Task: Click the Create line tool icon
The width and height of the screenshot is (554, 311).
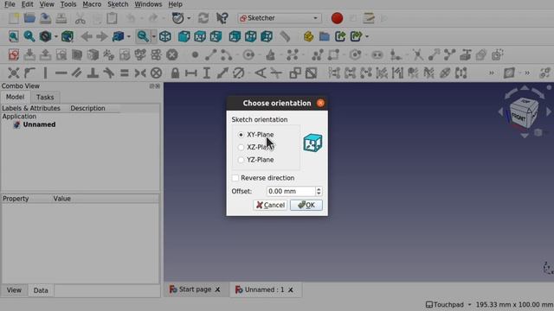Action: (211, 54)
